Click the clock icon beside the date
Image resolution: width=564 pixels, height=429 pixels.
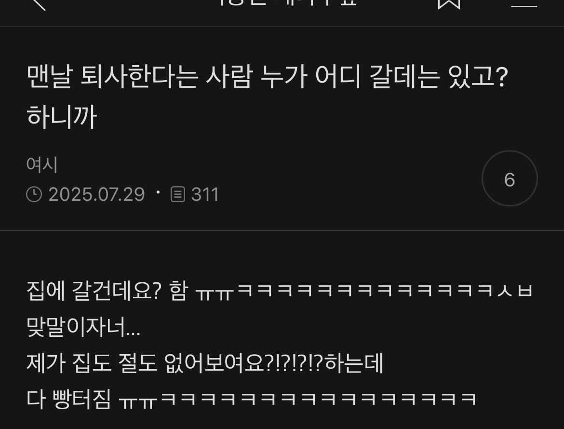[34, 194]
